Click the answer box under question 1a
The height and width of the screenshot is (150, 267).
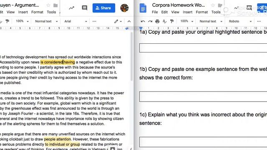203,48
